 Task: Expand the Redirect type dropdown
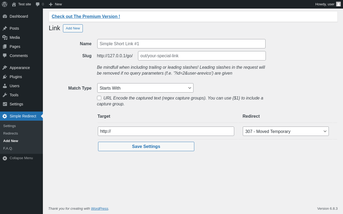point(286,131)
